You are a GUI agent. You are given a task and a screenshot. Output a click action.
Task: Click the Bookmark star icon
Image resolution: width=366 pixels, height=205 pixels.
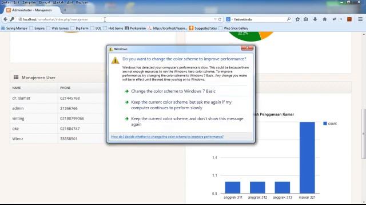point(297,19)
